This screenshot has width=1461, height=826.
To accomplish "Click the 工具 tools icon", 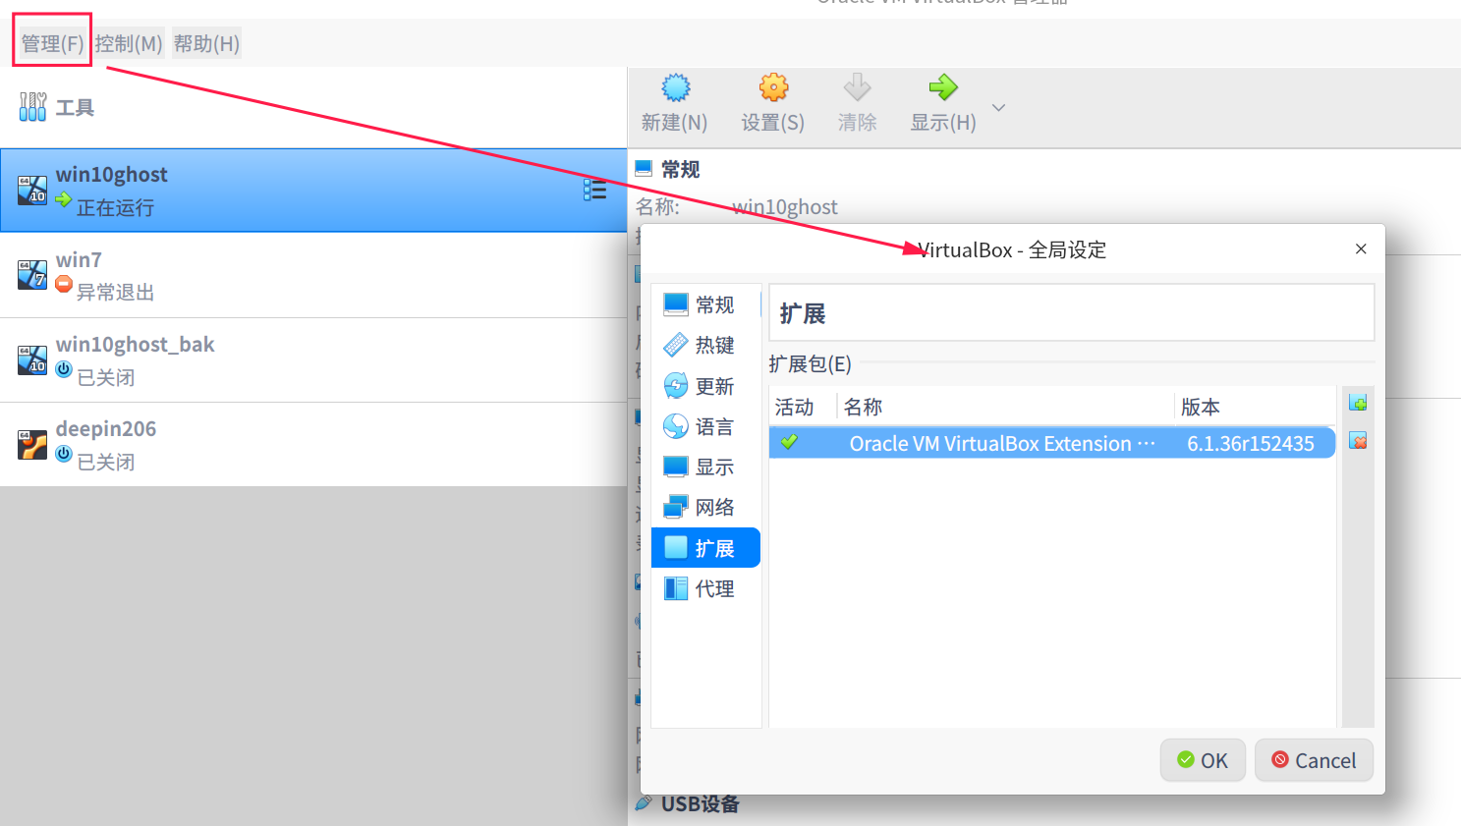I will (32, 107).
